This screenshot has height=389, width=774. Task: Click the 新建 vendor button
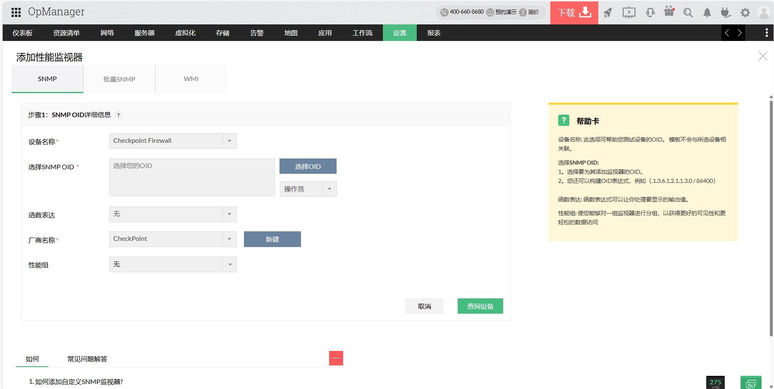pyautogui.click(x=272, y=239)
